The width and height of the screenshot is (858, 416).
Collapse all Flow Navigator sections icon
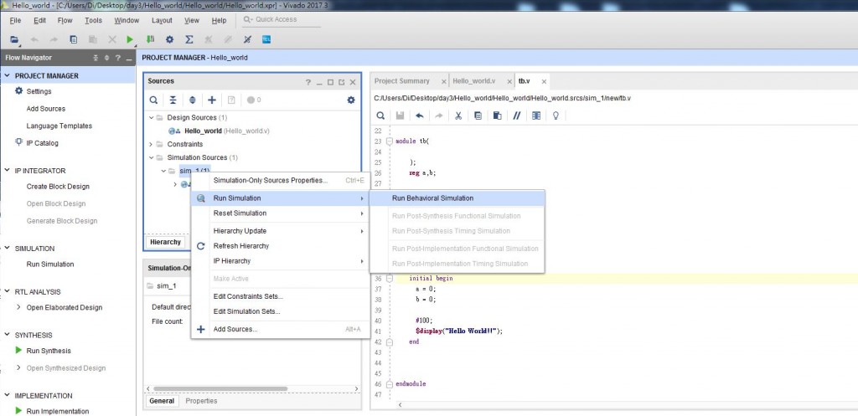(x=96, y=58)
